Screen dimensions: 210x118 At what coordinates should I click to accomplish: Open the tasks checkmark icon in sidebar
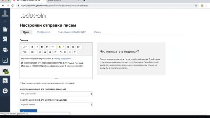pos(5,60)
